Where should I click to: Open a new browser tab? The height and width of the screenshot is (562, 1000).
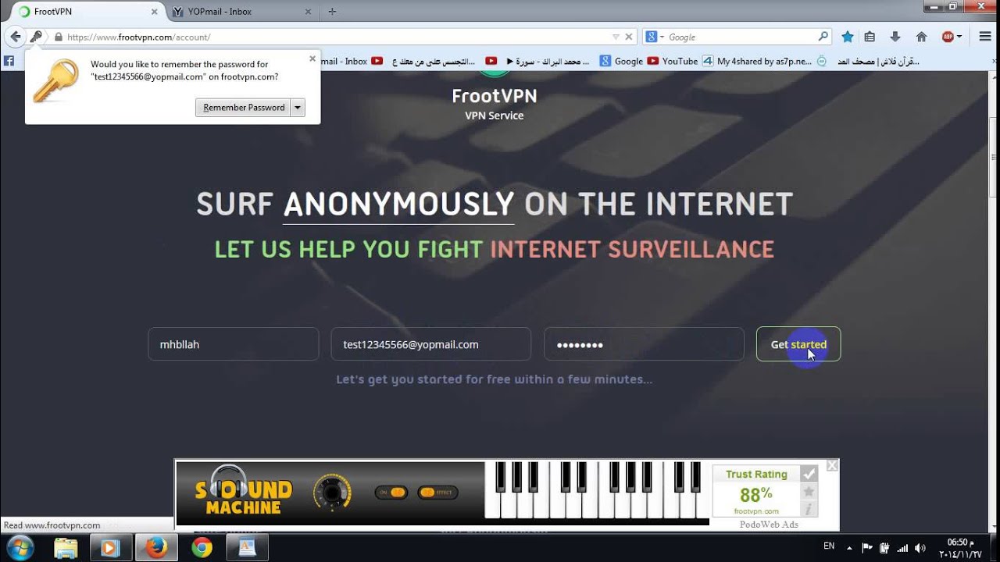(x=332, y=12)
